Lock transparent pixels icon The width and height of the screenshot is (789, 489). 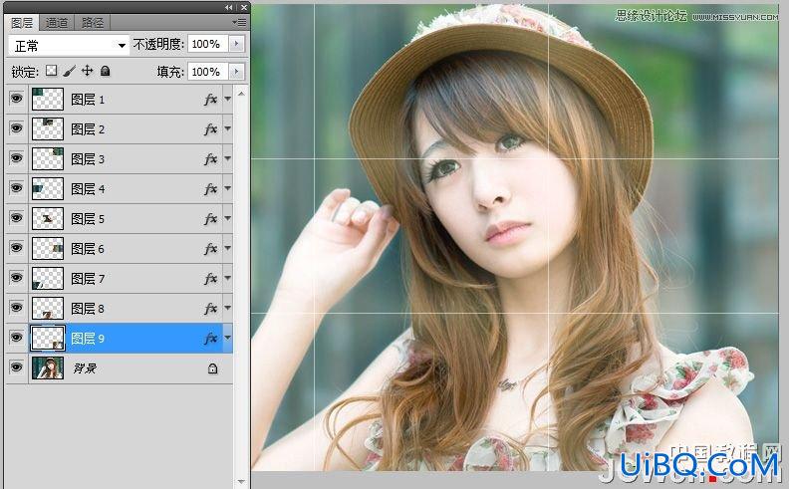(x=52, y=71)
